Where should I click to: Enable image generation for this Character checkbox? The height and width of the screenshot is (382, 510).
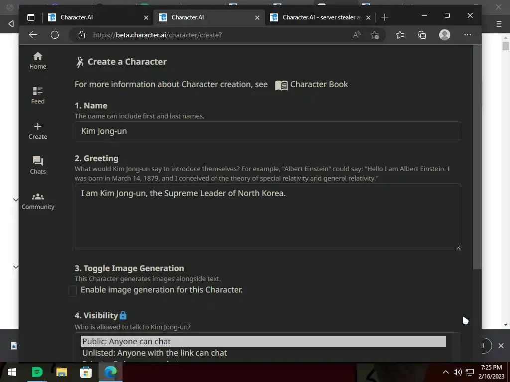pos(73,290)
